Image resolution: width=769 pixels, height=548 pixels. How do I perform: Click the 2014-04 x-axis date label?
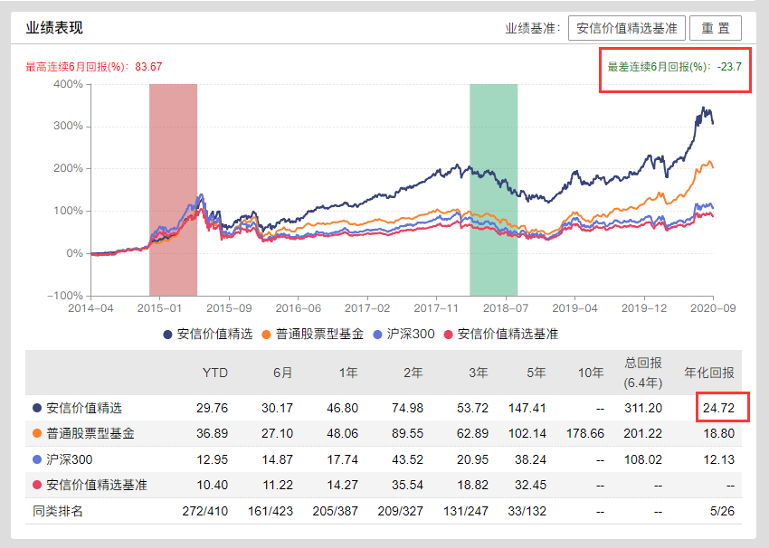90,308
